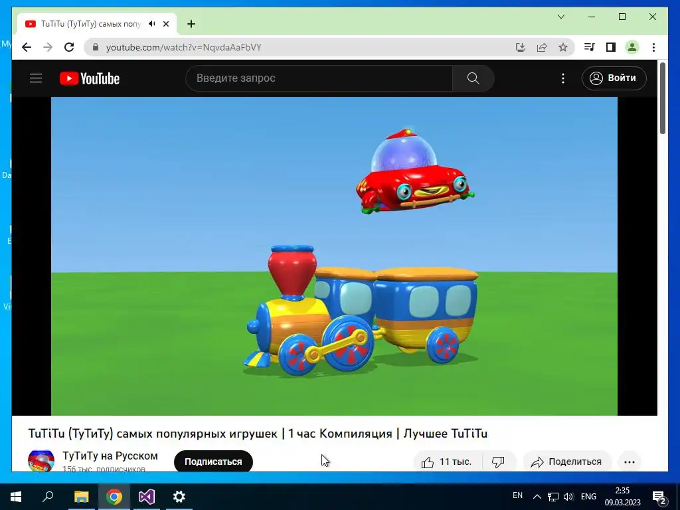This screenshot has height=510, width=680.
Task: Open File Explorer from taskbar
Action: (81, 497)
